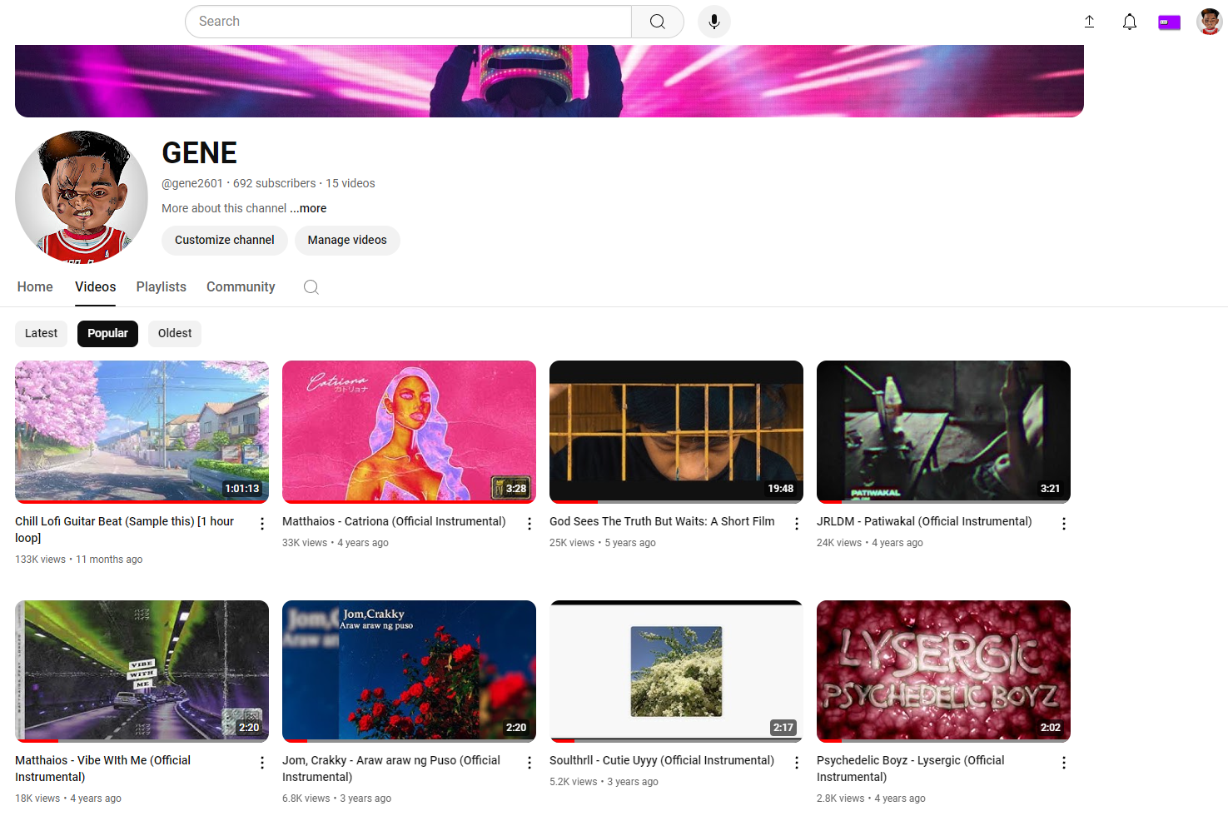This screenshot has height=816, width=1228.
Task: Open options menu for Chill Lofi Guitar Beat
Action: 262,524
